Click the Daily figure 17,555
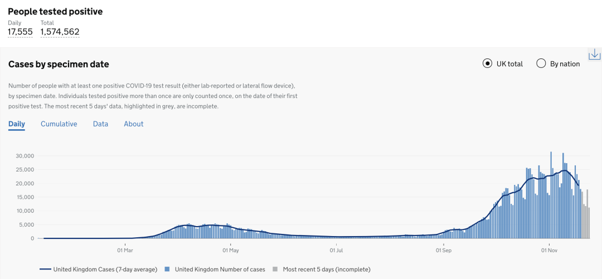The width and height of the screenshot is (602, 279). click(21, 32)
